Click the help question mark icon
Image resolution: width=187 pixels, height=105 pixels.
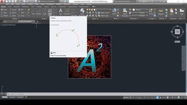(164, 1)
